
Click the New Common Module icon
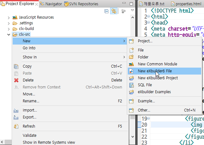(132, 64)
